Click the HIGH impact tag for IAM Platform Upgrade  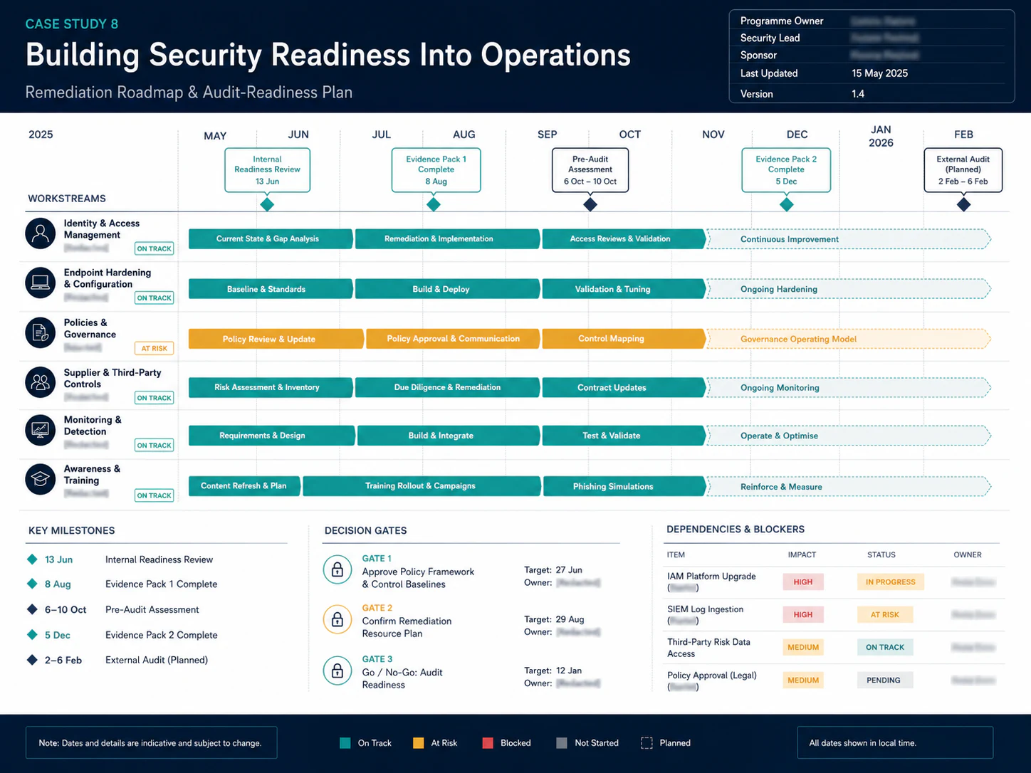tap(803, 582)
